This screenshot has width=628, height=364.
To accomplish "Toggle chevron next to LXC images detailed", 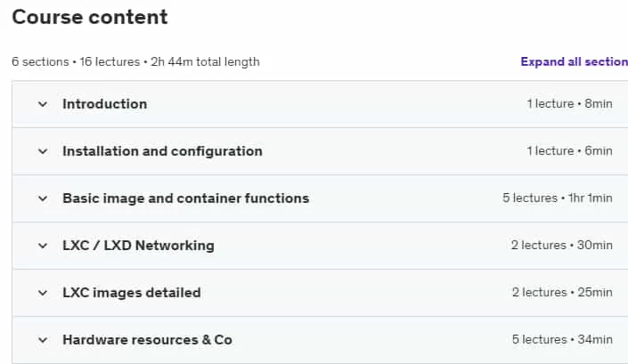I will click(x=43, y=293).
